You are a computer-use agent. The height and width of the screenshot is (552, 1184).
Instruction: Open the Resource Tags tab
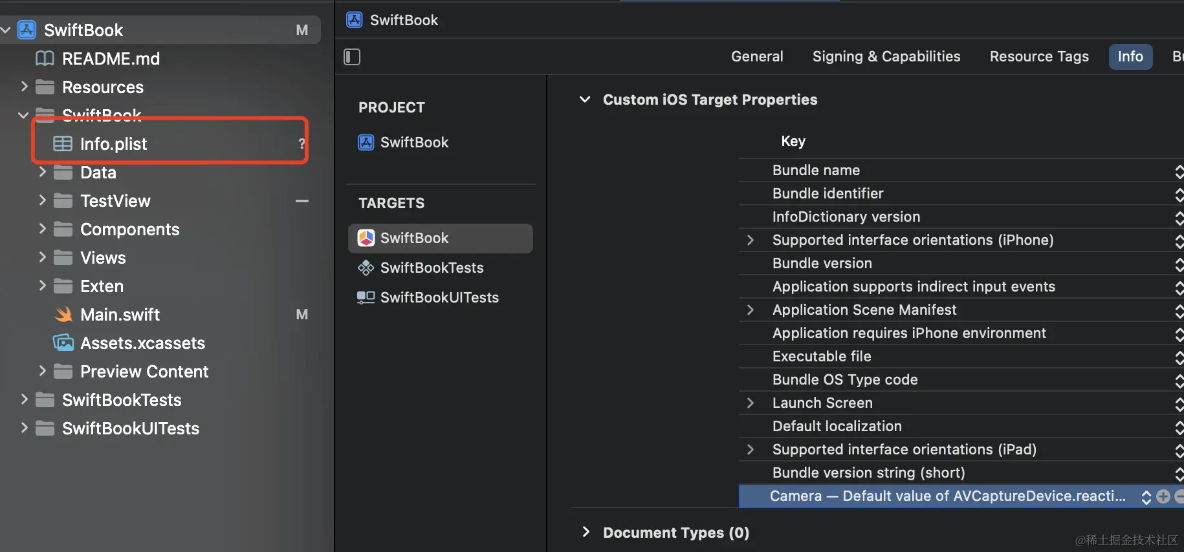click(x=1039, y=56)
